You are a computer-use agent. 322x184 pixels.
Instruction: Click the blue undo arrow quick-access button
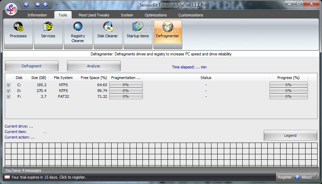(x=38, y=5)
